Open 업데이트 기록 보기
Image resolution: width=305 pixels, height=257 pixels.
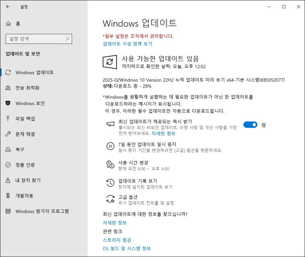[x=140, y=184]
